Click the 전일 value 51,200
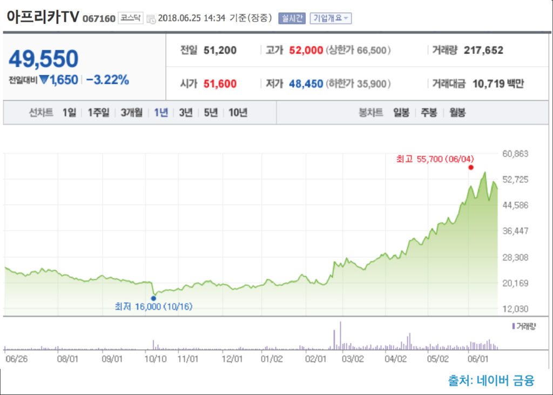Screen dimensions: 553x395 (x=220, y=50)
